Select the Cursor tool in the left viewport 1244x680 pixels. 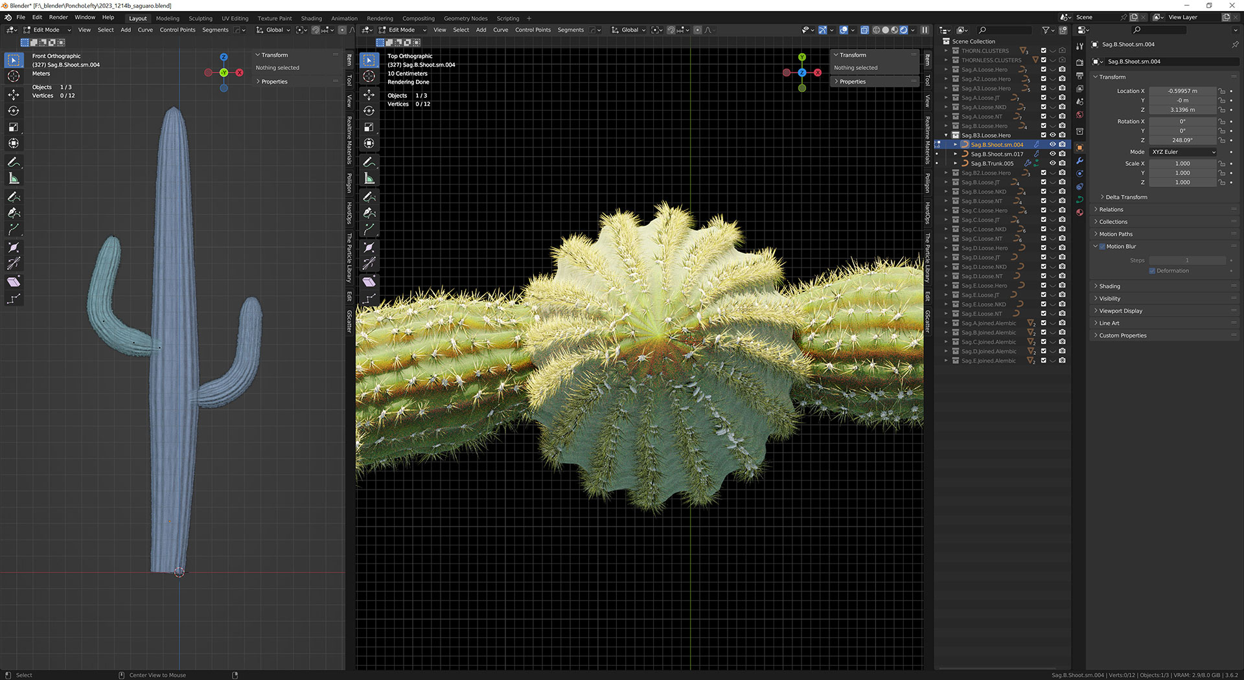click(x=14, y=76)
